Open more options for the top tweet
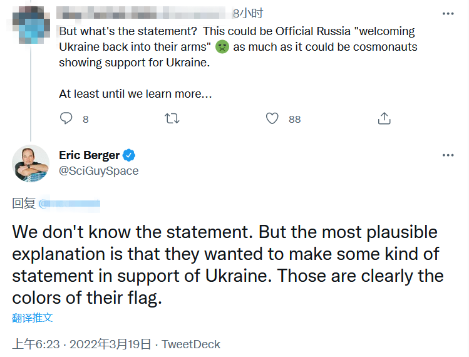 click(x=448, y=13)
